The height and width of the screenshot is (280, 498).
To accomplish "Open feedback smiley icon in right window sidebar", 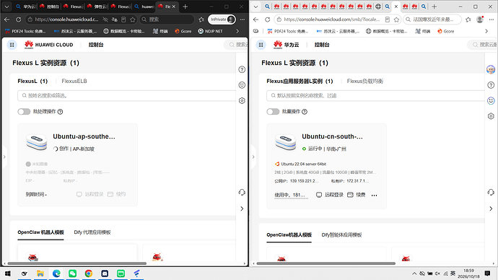I will [491, 100].
